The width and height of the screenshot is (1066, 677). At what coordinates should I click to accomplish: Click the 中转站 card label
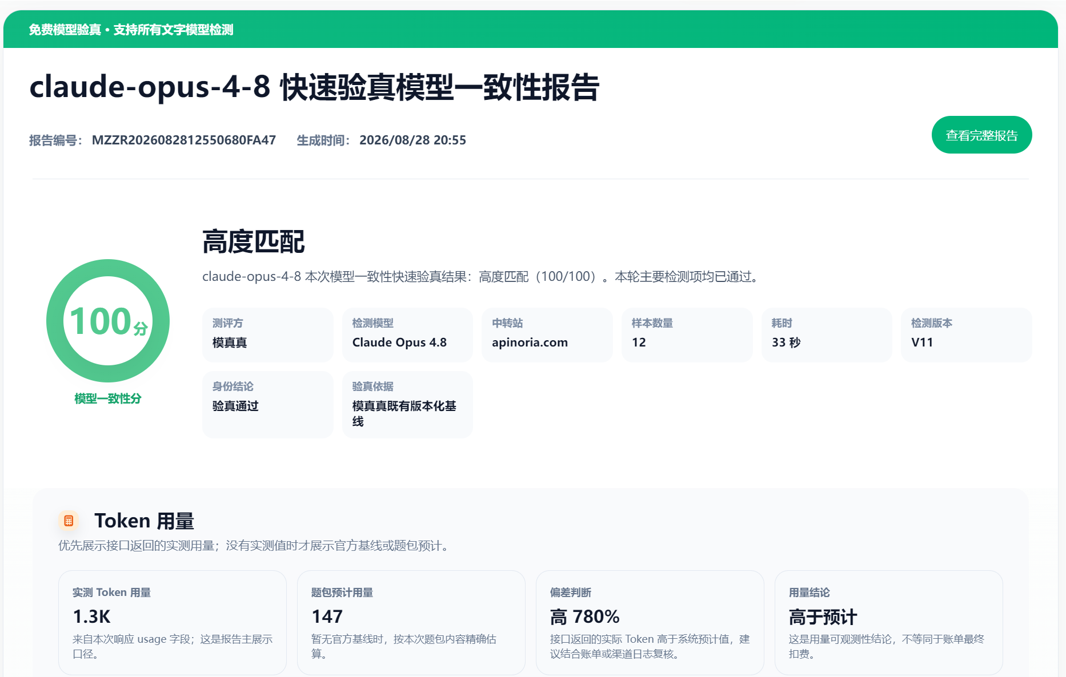pos(507,323)
